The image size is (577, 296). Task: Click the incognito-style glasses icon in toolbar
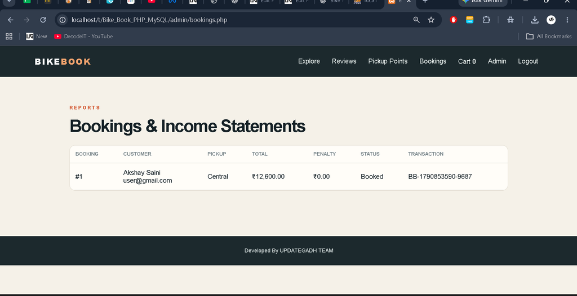(x=511, y=20)
